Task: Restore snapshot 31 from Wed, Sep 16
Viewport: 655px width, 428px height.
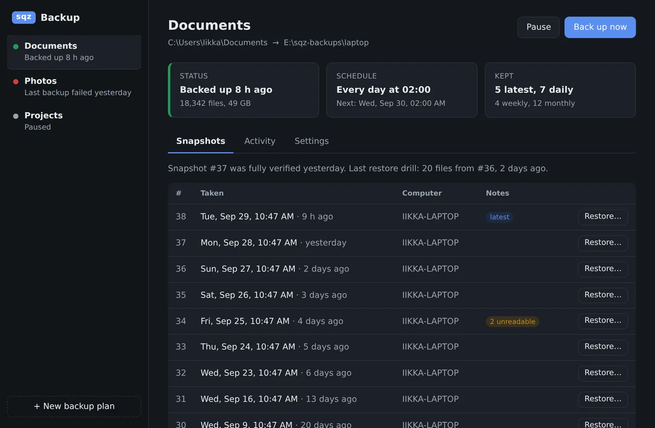Action: click(603, 399)
